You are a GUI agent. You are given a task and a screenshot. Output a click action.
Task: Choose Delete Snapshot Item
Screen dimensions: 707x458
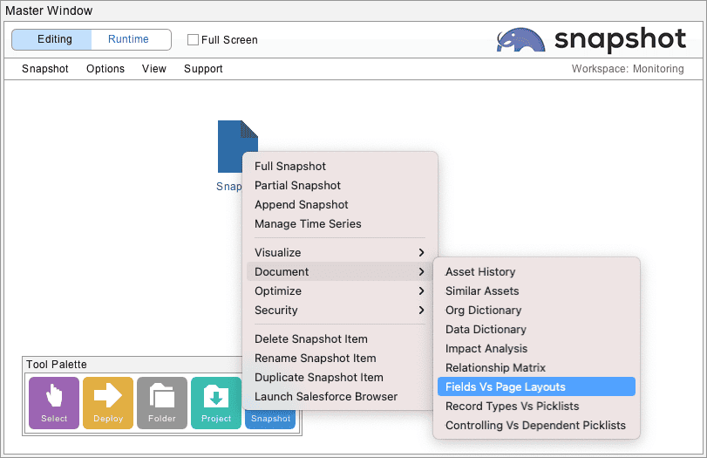click(340, 338)
